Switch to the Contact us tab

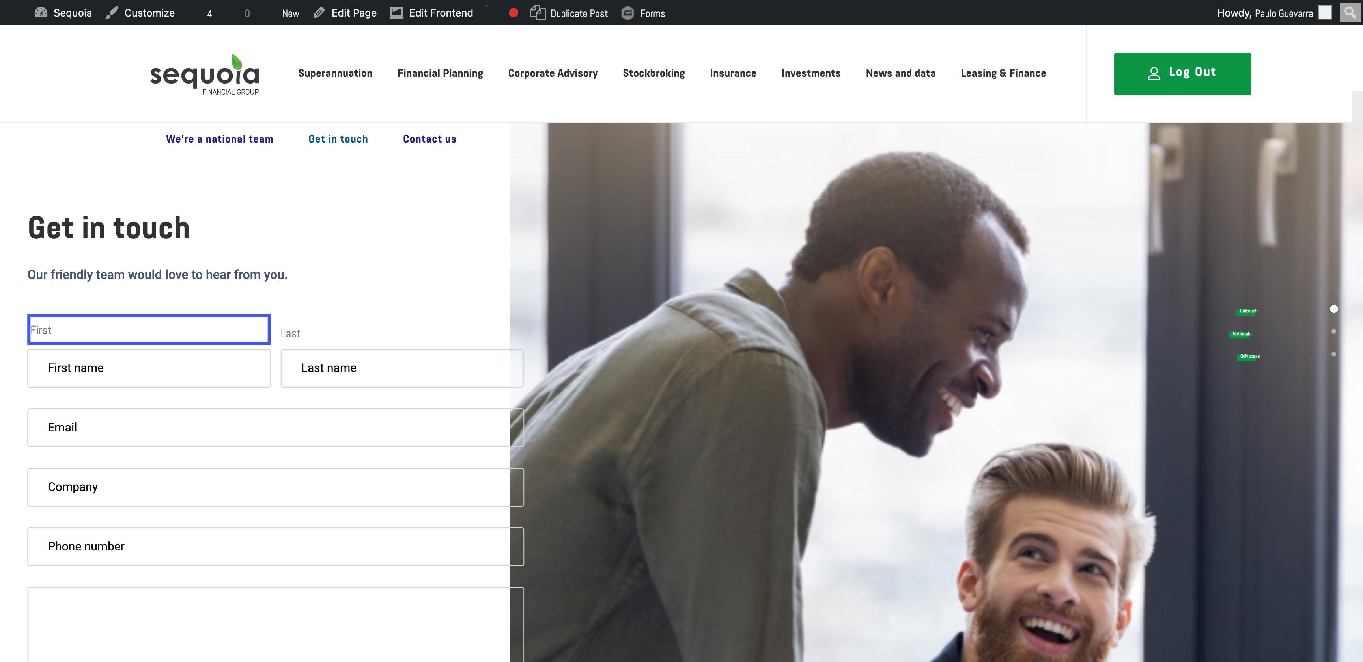(429, 139)
